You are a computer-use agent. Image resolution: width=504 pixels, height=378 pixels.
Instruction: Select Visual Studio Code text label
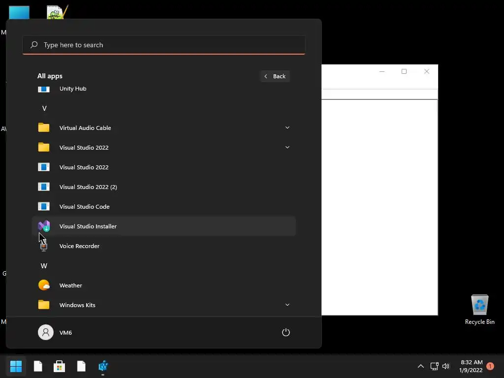point(85,207)
